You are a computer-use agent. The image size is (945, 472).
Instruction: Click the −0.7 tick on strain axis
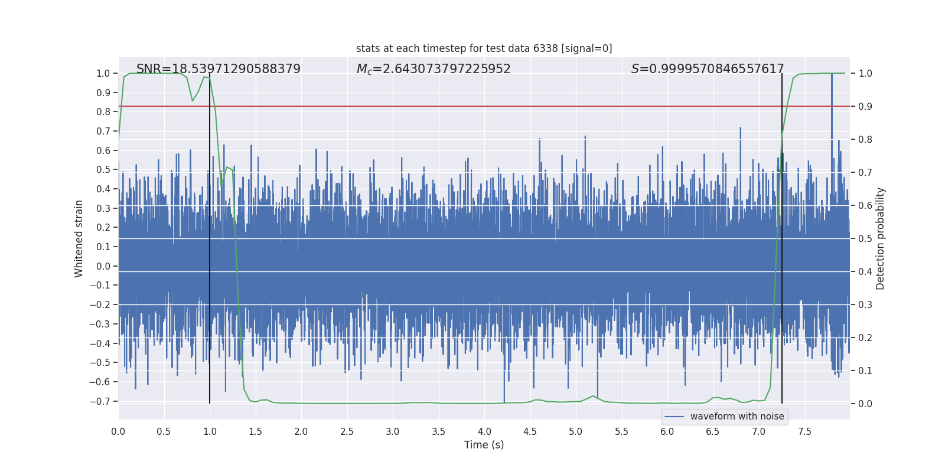[x=100, y=401]
